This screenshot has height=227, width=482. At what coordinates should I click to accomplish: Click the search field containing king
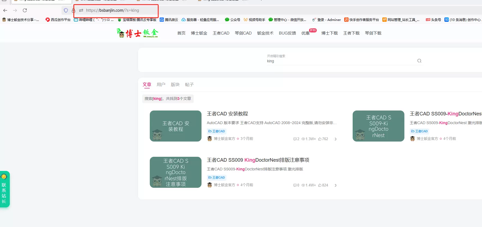(340, 61)
